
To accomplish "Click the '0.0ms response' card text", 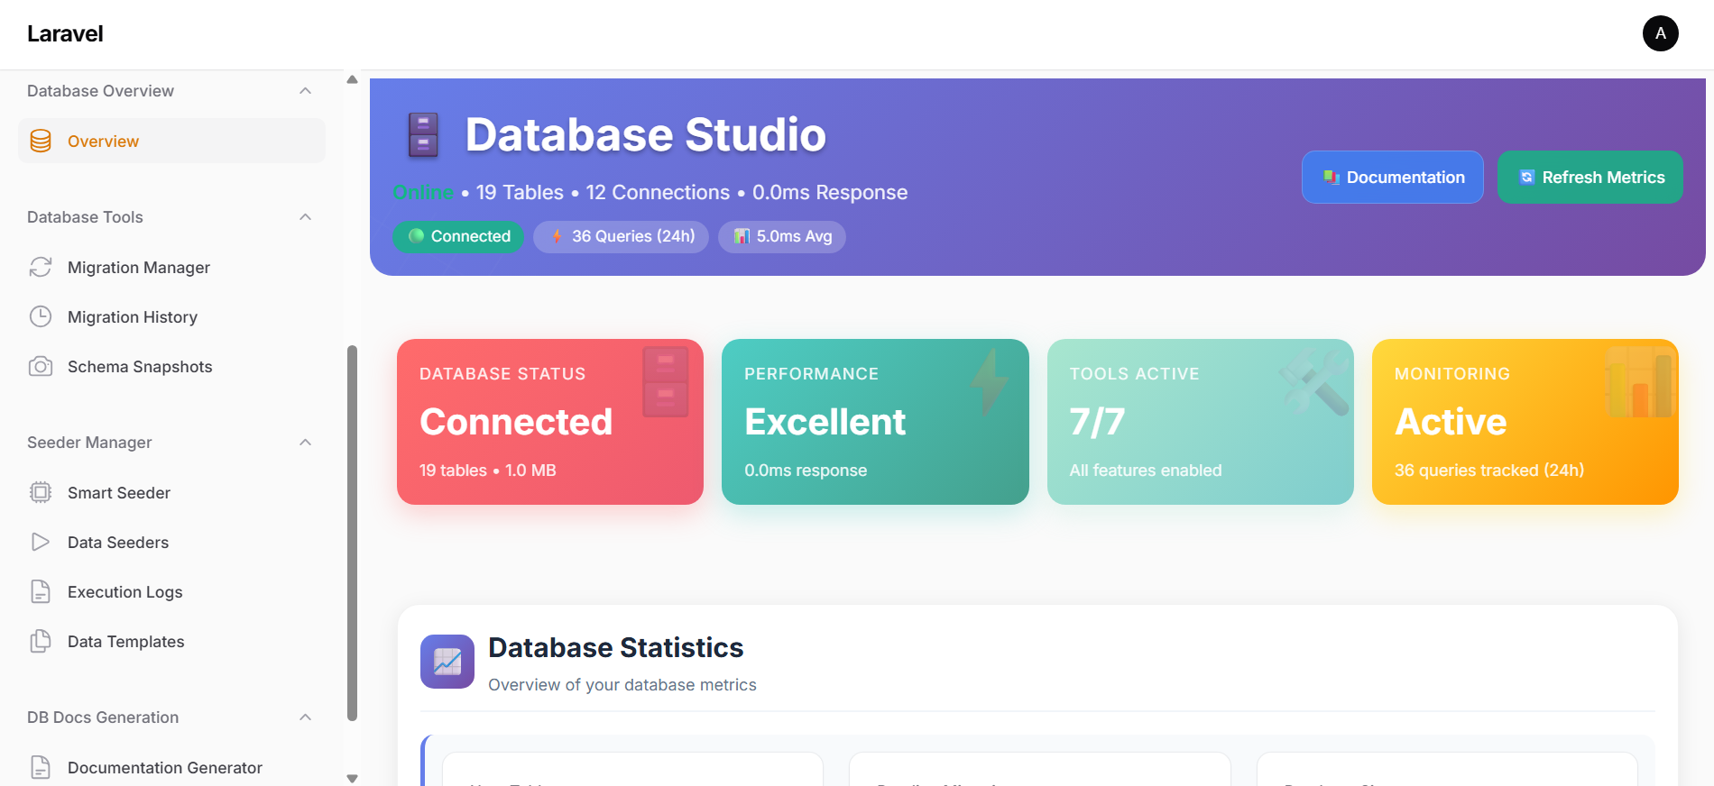I will pos(805,470).
